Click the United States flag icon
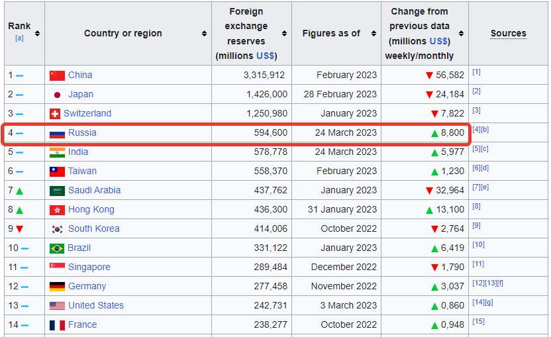The width and height of the screenshot is (551, 337). pos(57,306)
